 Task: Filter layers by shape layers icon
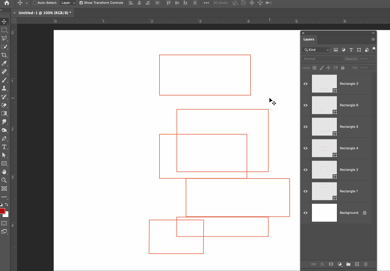[359, 50]
